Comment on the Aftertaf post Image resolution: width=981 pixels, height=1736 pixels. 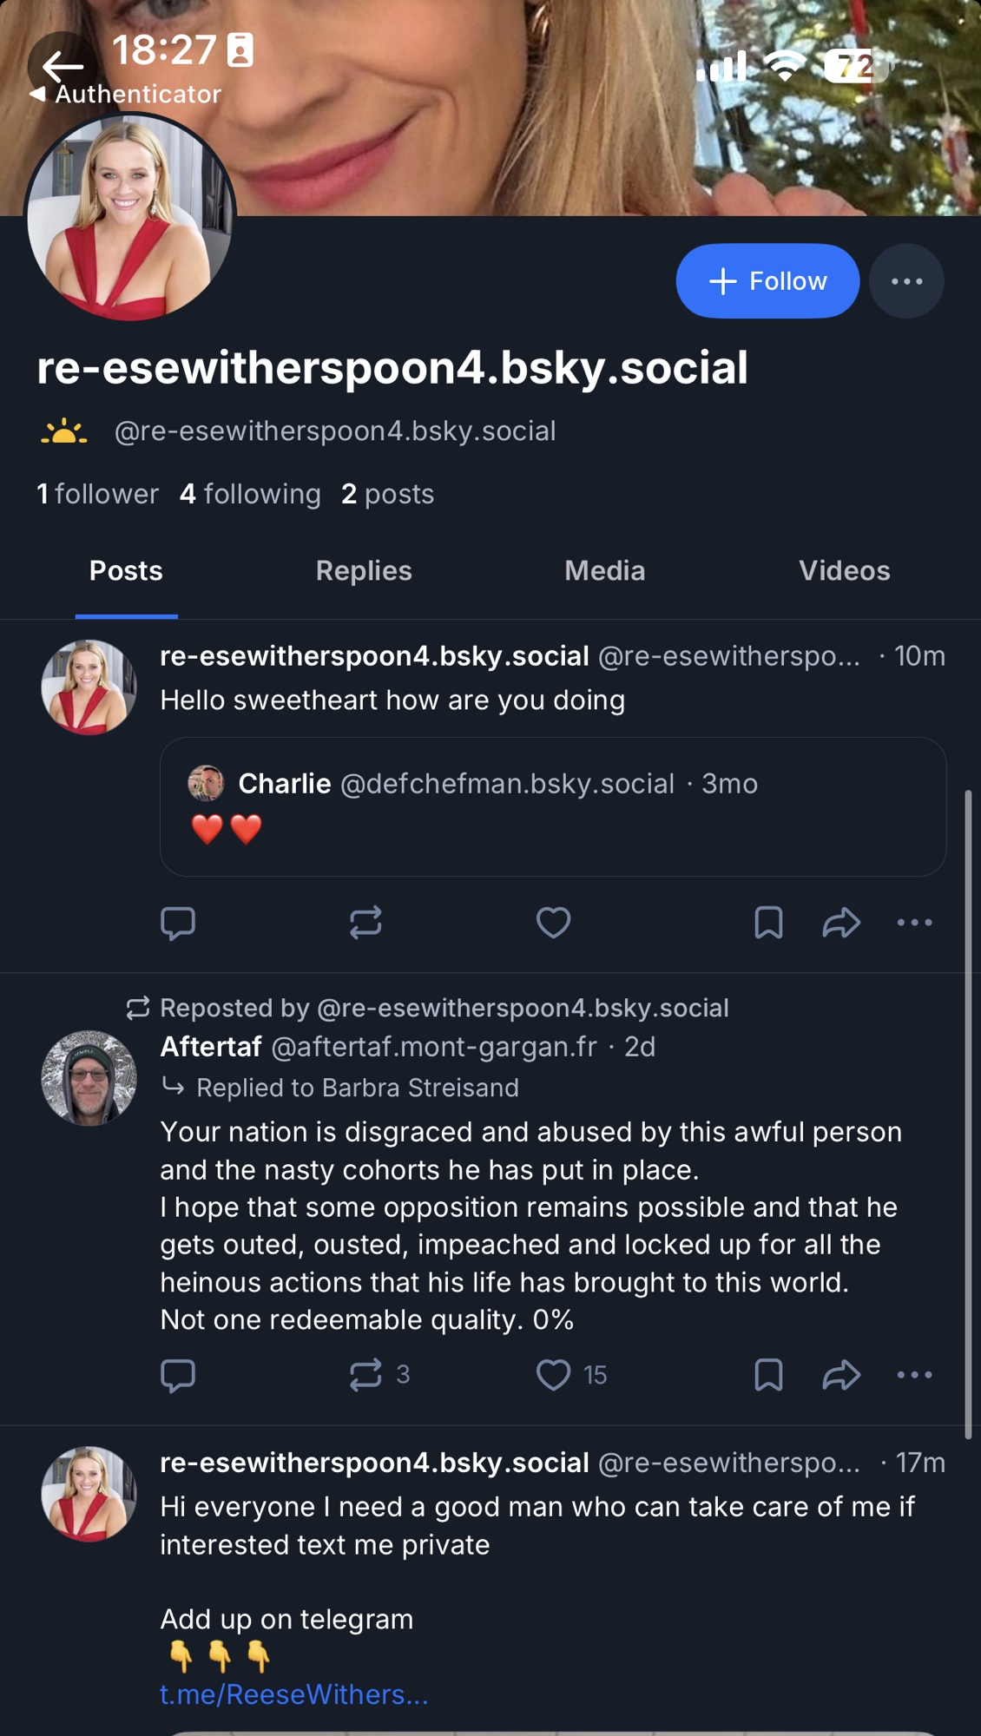[x=178, y=1375]
